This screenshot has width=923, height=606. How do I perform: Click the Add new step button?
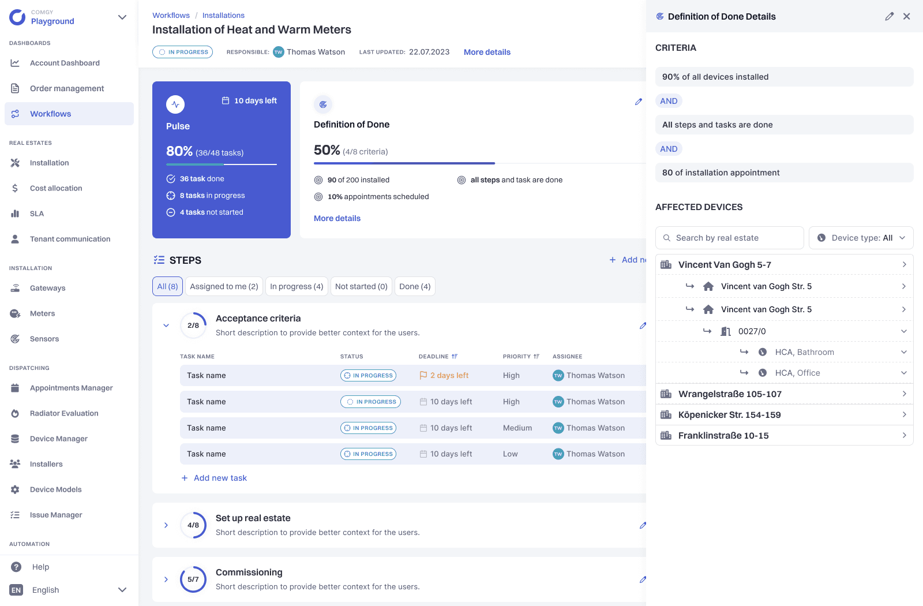pyautogui.click(x=628, y=260)
